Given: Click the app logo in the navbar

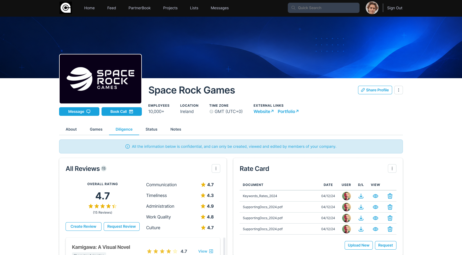Looking at the screenshot, I should 66,8.
